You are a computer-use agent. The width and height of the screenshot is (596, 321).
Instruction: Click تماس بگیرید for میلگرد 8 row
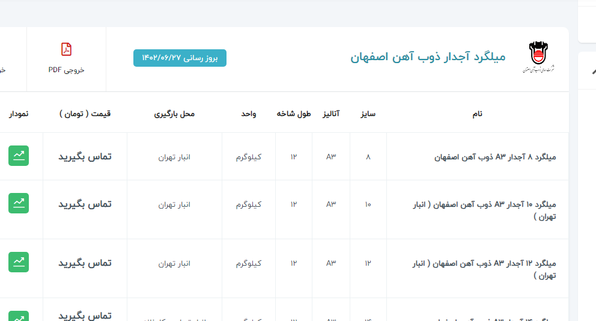[x=85, y=156]
